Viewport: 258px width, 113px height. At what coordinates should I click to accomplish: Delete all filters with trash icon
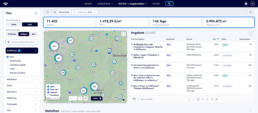pos(250,12)
